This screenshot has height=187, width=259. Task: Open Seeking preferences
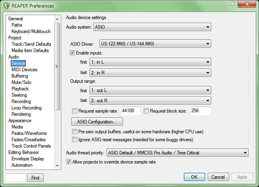click(19, 95)
